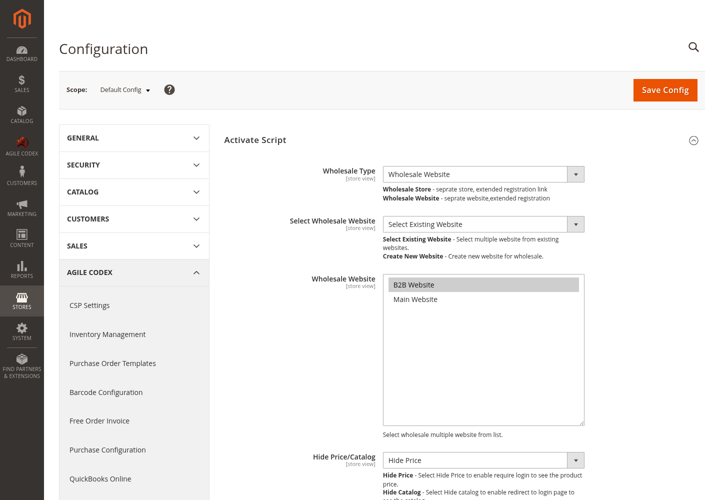Expand the CATALOG config section
This screenshot has width=720, height=500.
coord(134,192)
